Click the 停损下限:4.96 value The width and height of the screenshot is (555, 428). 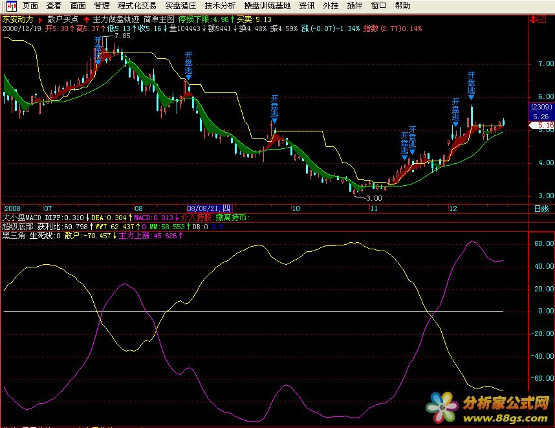pyautogui.click(x=204, y=19)
